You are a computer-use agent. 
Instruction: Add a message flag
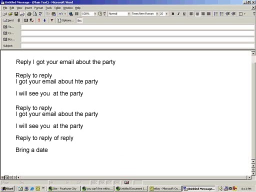click(x=52, y=20)
